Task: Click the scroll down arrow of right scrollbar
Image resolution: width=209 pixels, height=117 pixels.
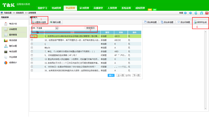Action: [205, 109]
